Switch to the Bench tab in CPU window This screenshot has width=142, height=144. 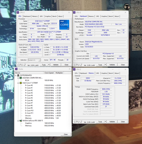(54, 16)
